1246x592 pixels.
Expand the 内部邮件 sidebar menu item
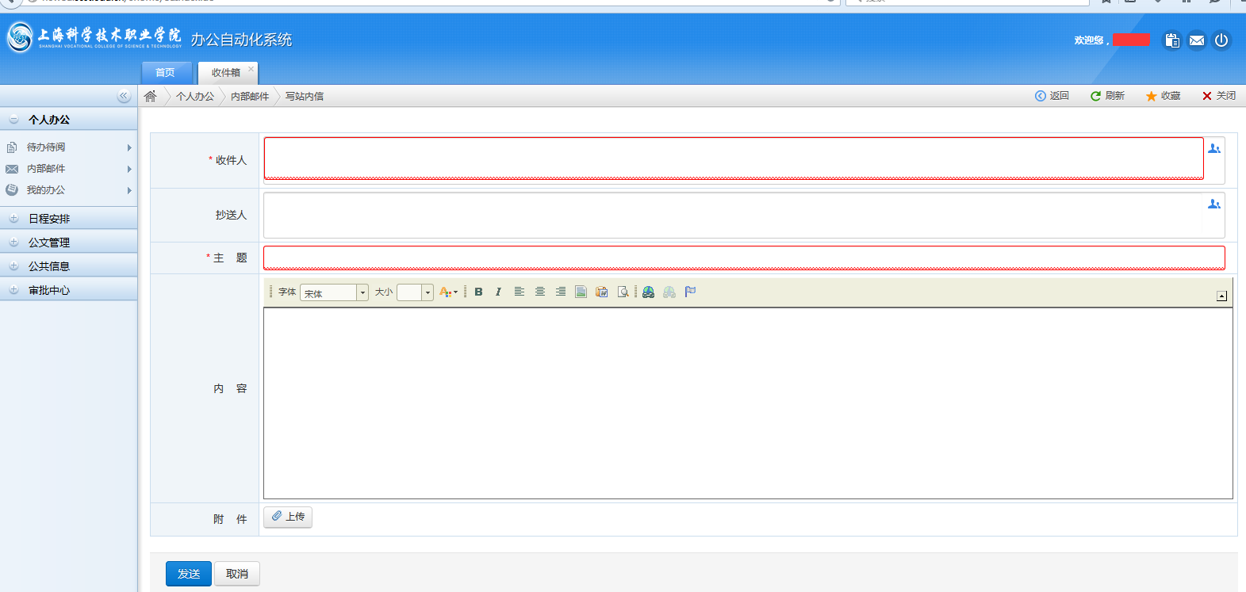46,169
